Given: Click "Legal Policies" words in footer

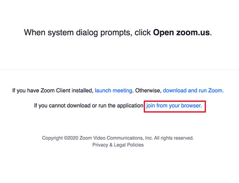Looking at the screenshot, I should [128, 145].
